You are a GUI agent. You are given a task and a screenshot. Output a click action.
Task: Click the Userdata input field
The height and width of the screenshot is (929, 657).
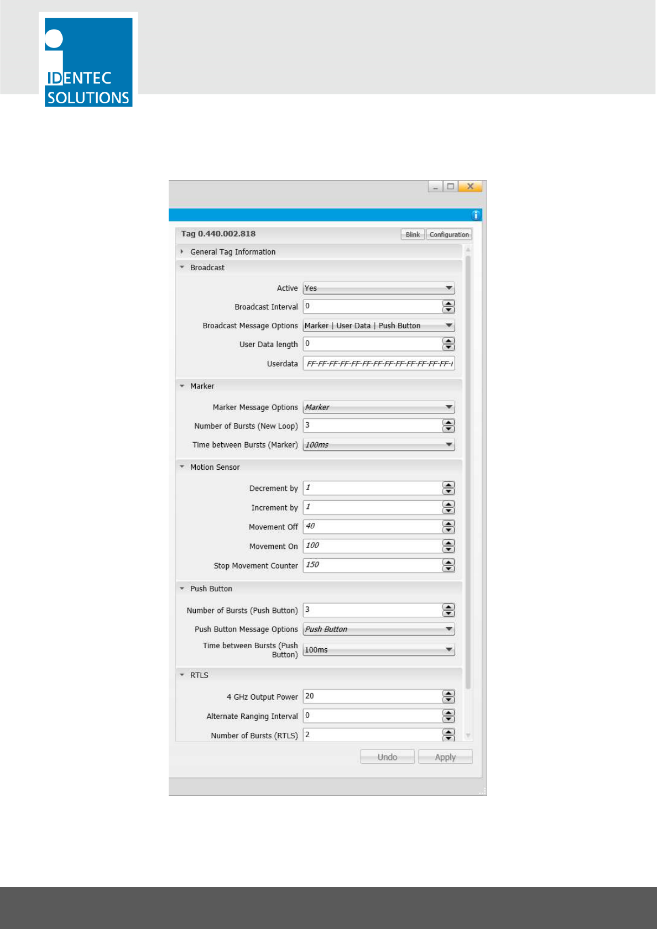[379, 364]
